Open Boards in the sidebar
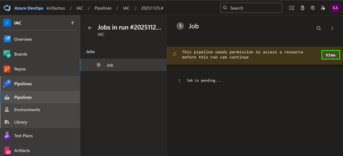This screenshot has width=343, height=156. tap(20, 54)
